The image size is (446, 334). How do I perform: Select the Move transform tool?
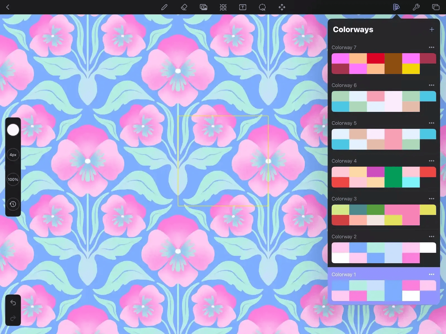pos(282,7)
